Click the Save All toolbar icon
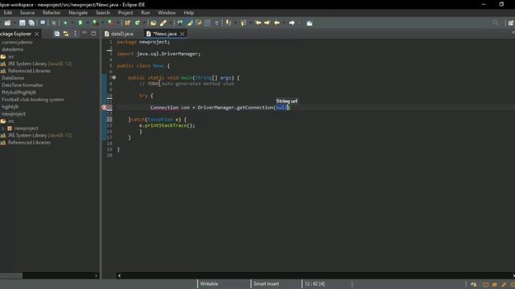This screenshot has width=515, height=289. (x=31, y=22)
